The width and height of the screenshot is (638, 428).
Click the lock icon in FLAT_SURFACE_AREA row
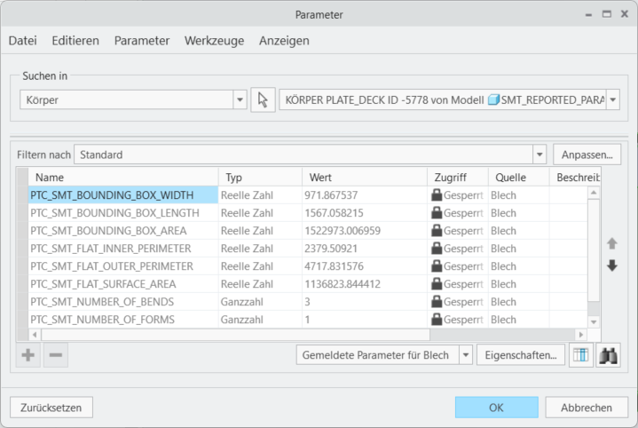[437, 284]
